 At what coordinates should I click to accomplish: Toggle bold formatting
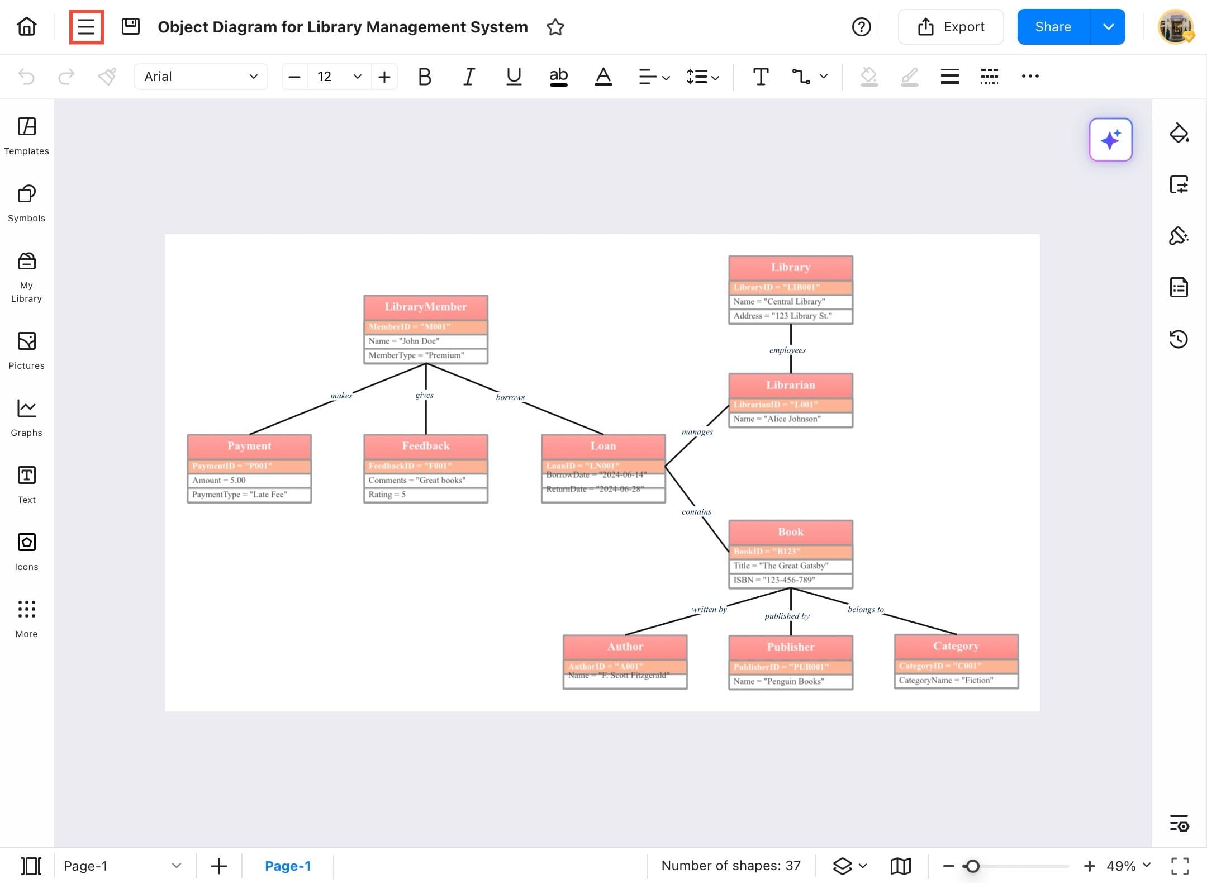[424, 77]
